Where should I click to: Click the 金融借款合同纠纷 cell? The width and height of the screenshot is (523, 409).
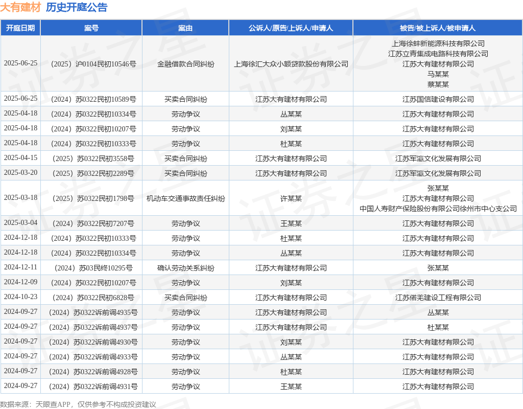pos(185,64)
